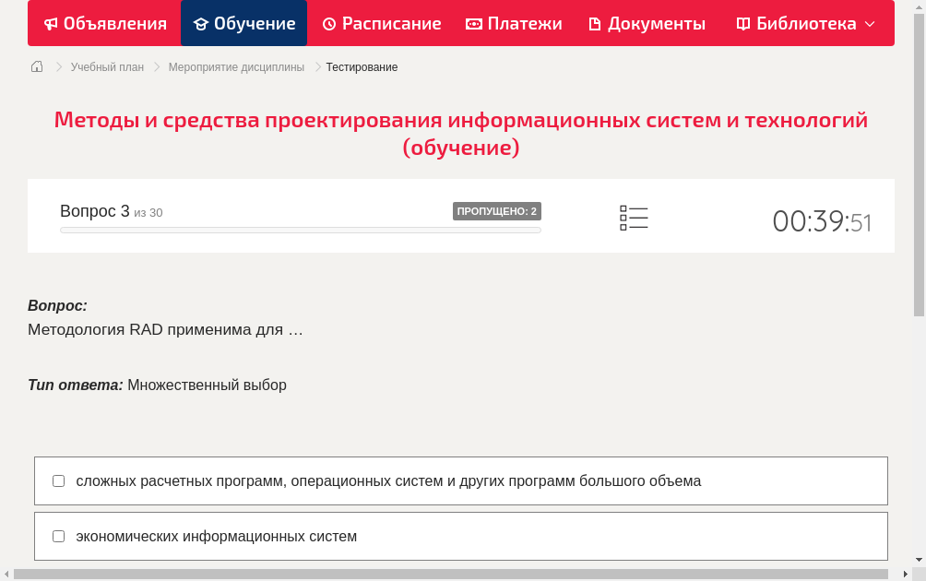Click the Тестирование breadcrumb entry

pos(360,66)
